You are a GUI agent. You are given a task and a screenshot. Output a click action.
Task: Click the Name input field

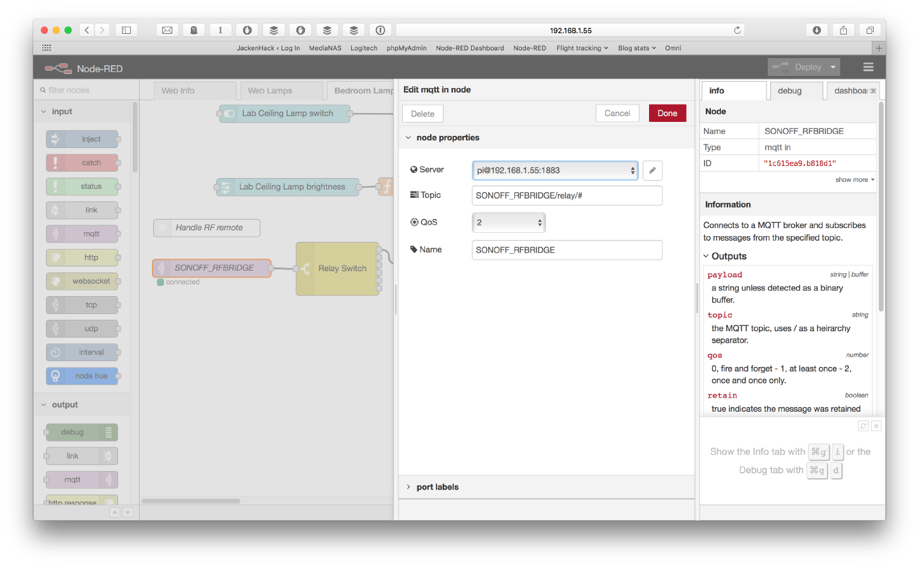(x=567, y=250)
